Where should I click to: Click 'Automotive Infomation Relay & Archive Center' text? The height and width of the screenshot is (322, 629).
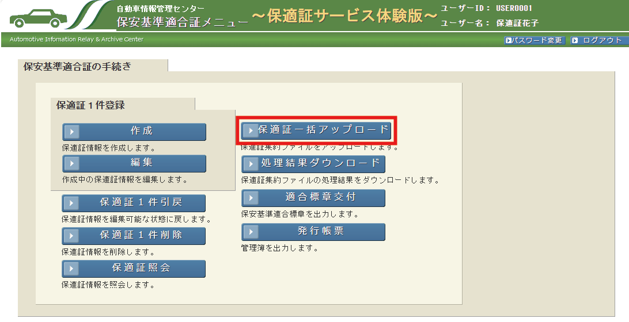pyautogui.click(x=76, y=39)
